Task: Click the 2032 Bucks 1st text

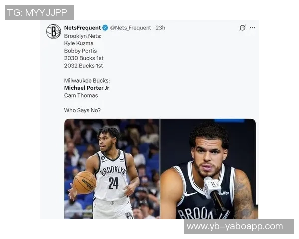Action: coord(83,66)
